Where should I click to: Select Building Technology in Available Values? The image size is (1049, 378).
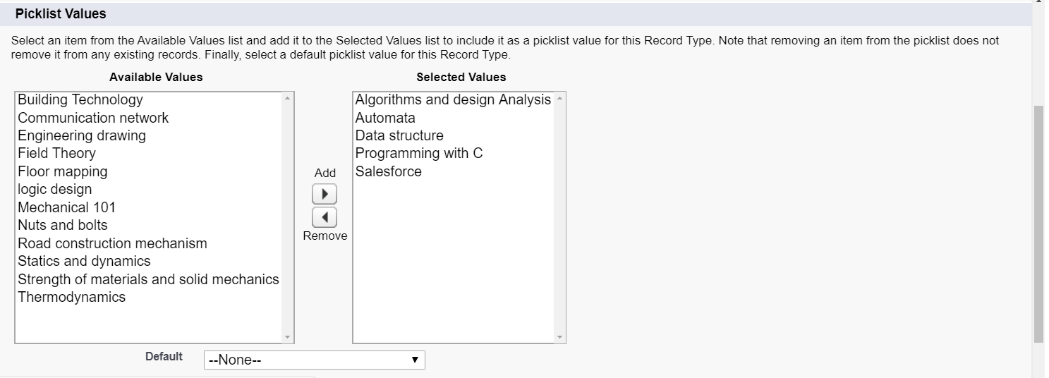click(x=80, y=100)
